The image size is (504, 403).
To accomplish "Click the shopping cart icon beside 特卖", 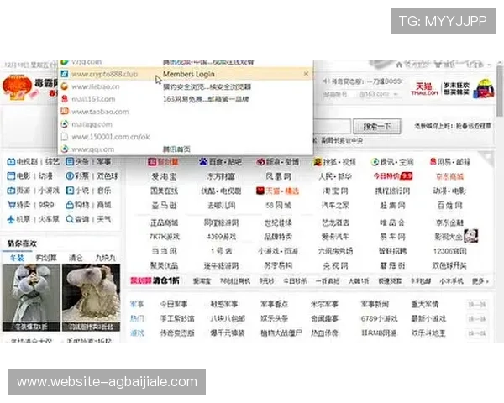I will point(11,205).
